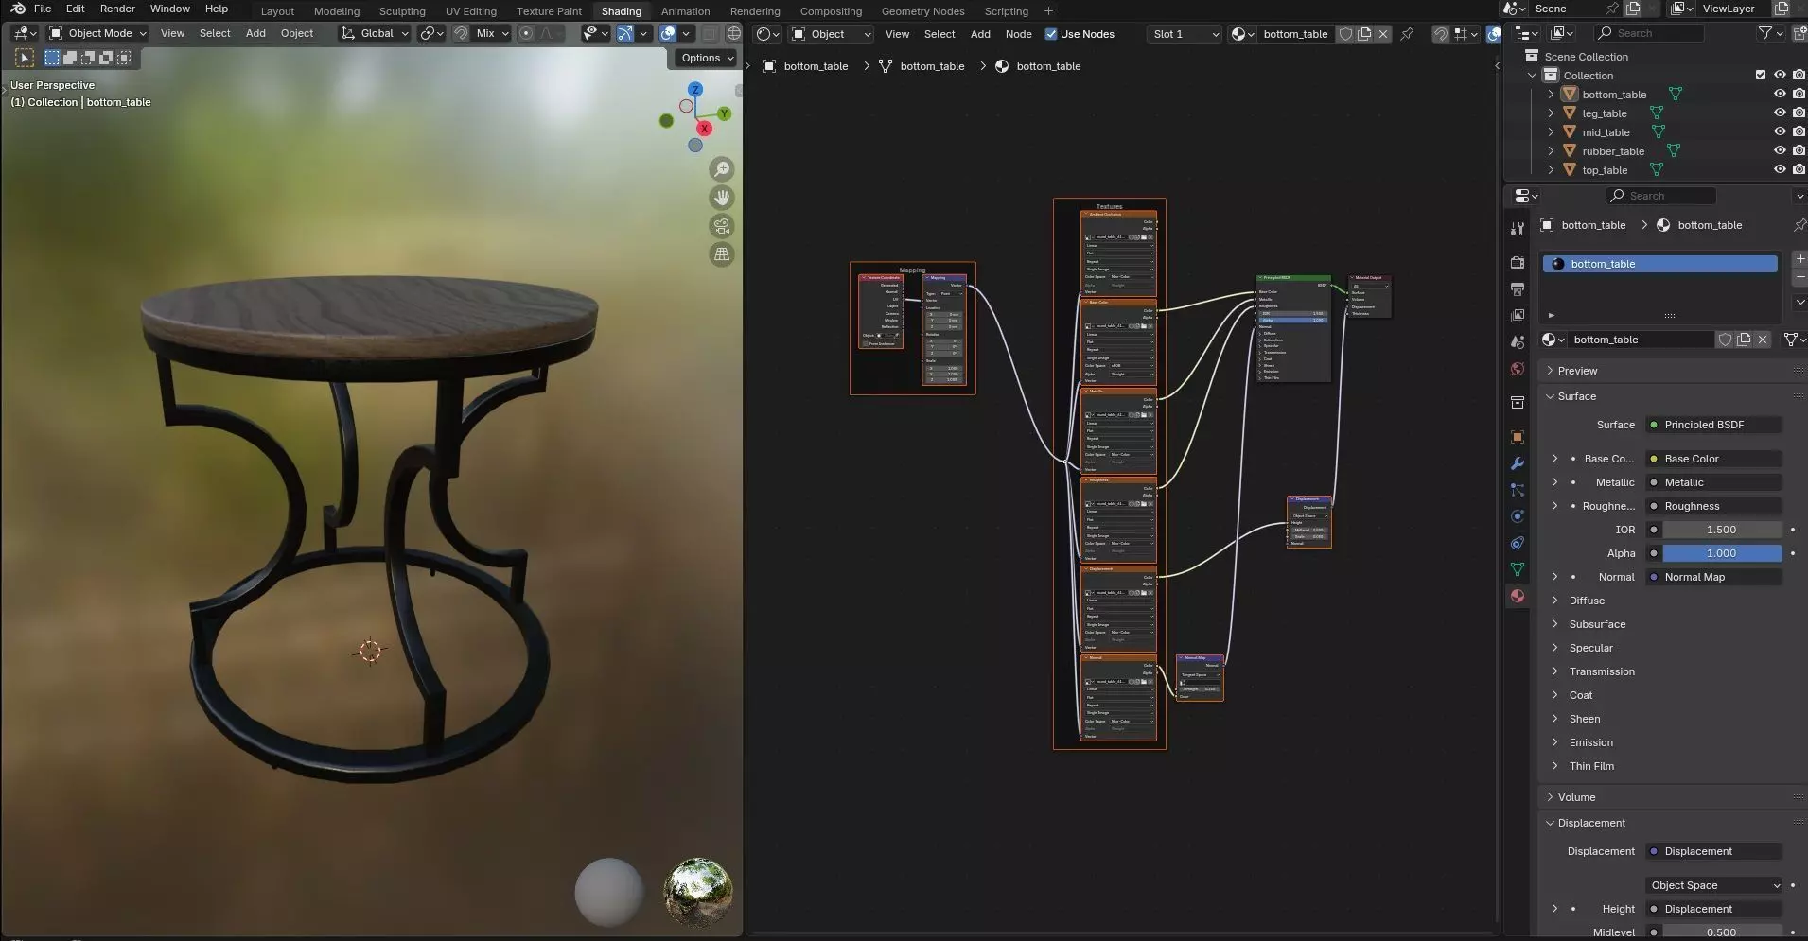Adjust the Alpha value slider

point(1722,553)
